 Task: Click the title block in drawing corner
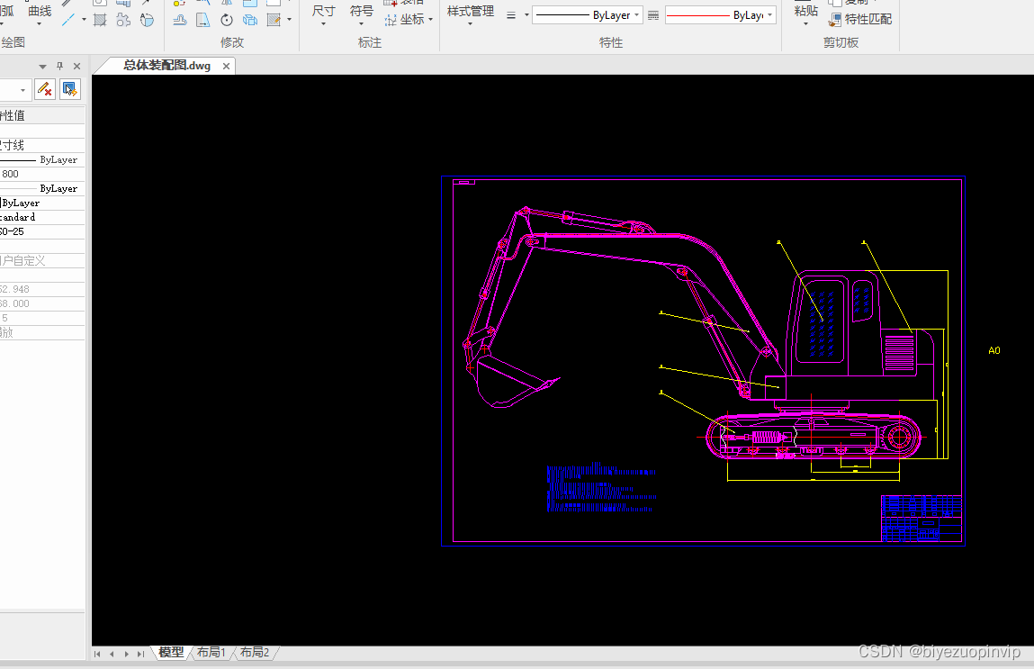point(922,519)
